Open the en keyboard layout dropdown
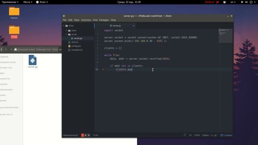The image size is (258, 145). [x=233, y=2]
